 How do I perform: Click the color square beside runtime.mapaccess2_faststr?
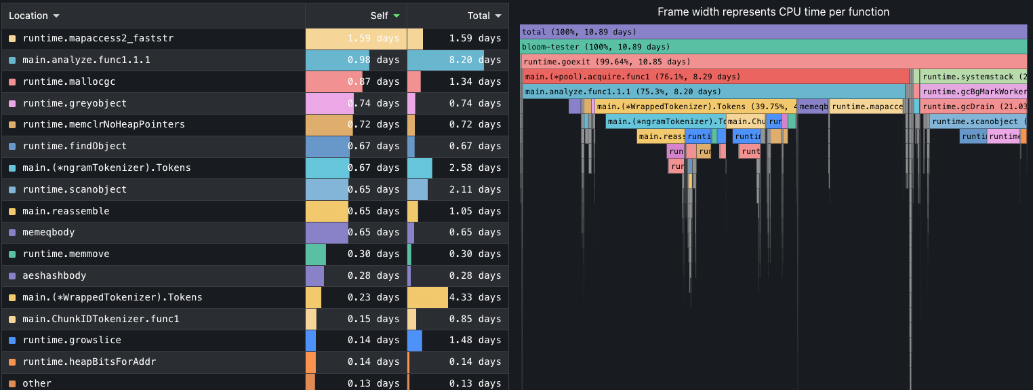coord(12,39)
